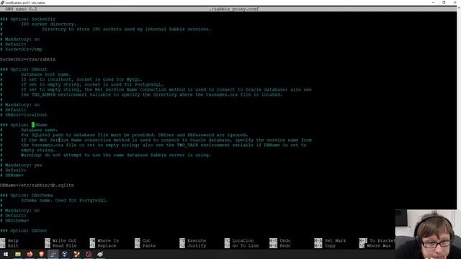Place cursor on '### Option: DBUser' line

[x=24, y=230]
